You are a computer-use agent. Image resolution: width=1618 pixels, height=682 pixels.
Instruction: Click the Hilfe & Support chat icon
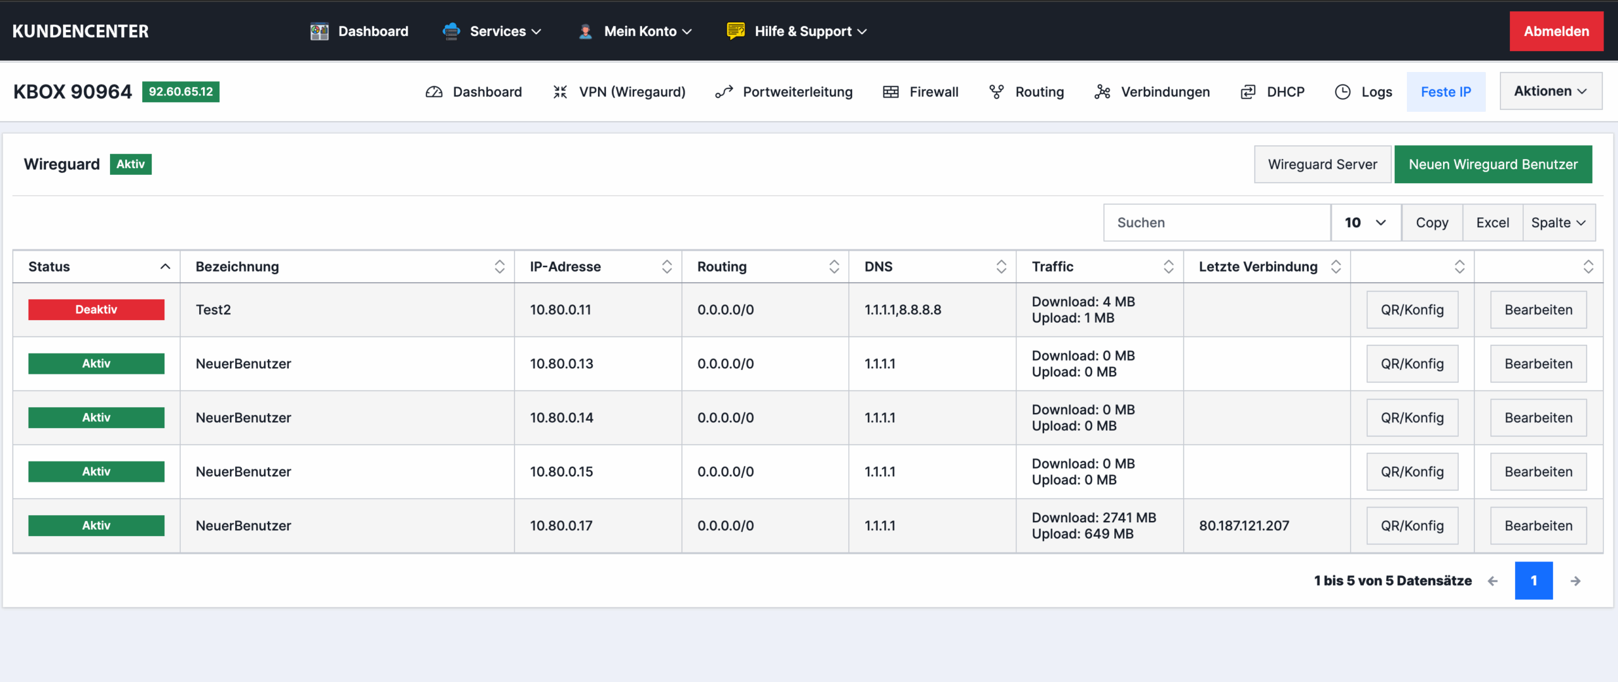(736, 31)
